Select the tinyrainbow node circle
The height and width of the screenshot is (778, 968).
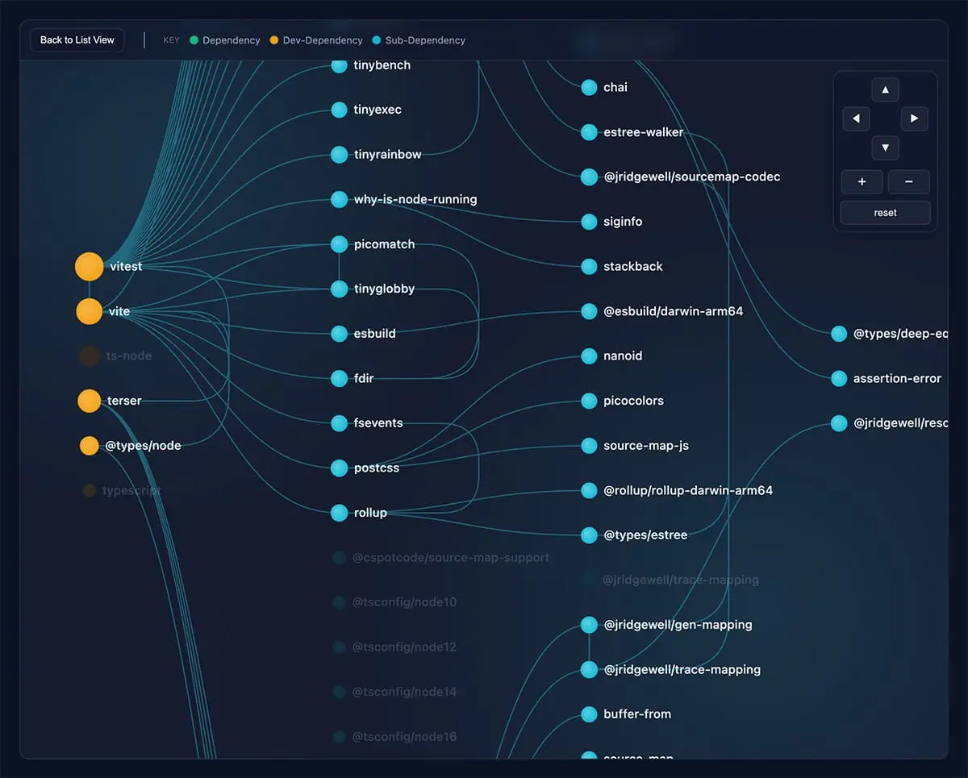click(340, 155)
